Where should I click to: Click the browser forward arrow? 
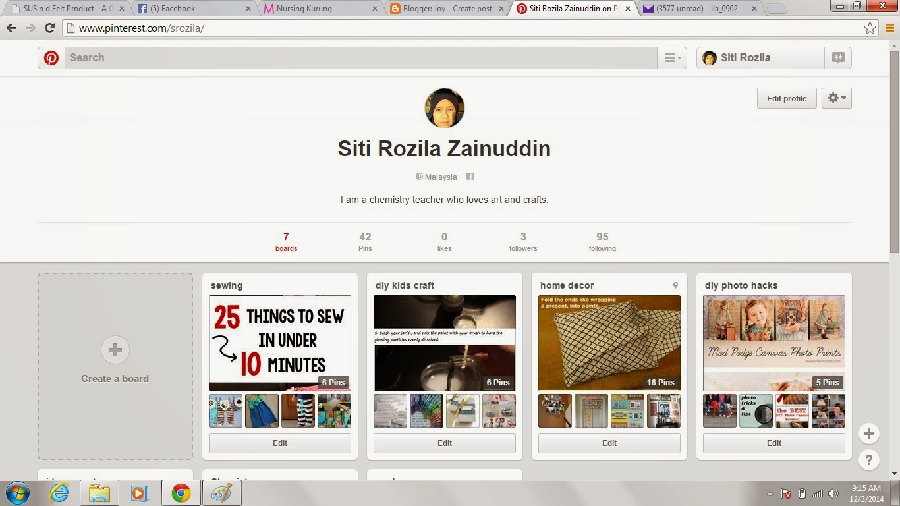(x=30, y=28)
